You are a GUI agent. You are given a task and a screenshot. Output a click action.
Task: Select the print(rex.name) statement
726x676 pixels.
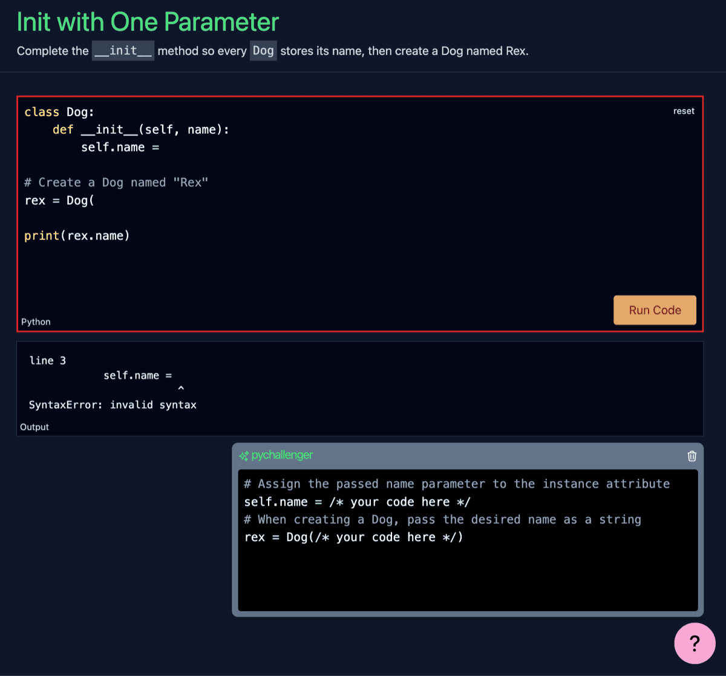77,235
